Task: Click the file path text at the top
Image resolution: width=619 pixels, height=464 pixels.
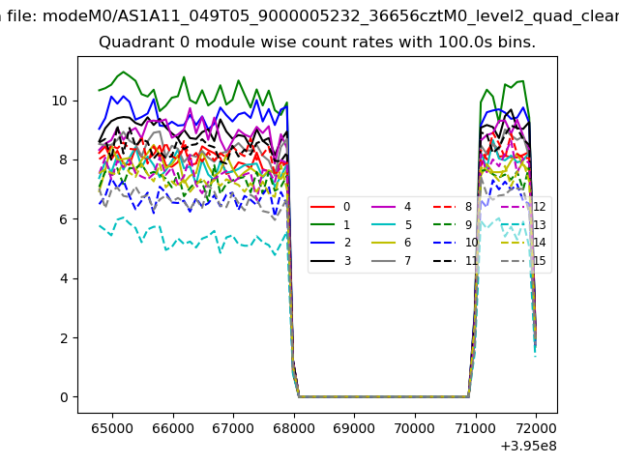Action: click(309, 15)
